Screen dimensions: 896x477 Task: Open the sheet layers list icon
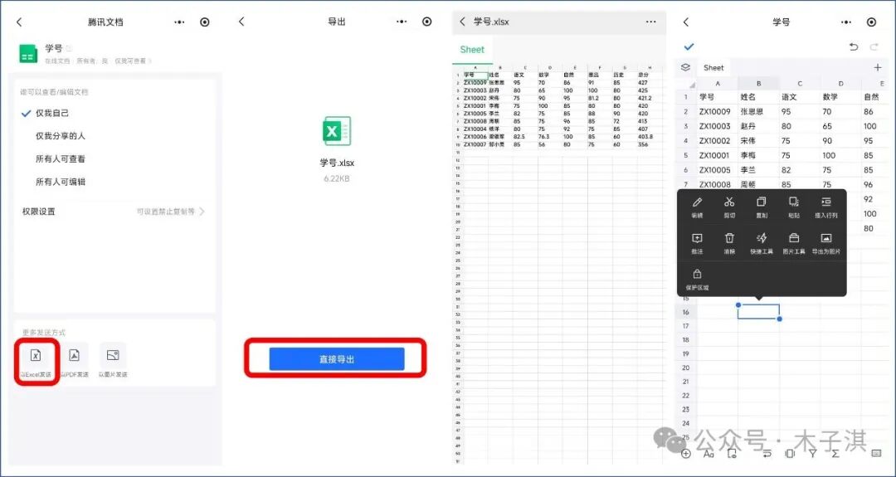point(686,67)
